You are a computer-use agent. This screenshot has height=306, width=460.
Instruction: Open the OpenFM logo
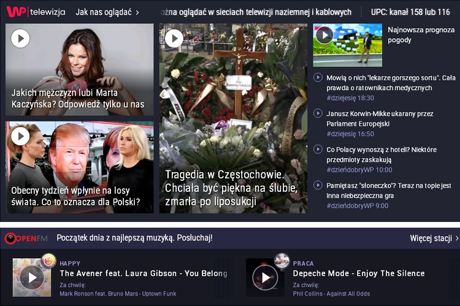point(26,238)
